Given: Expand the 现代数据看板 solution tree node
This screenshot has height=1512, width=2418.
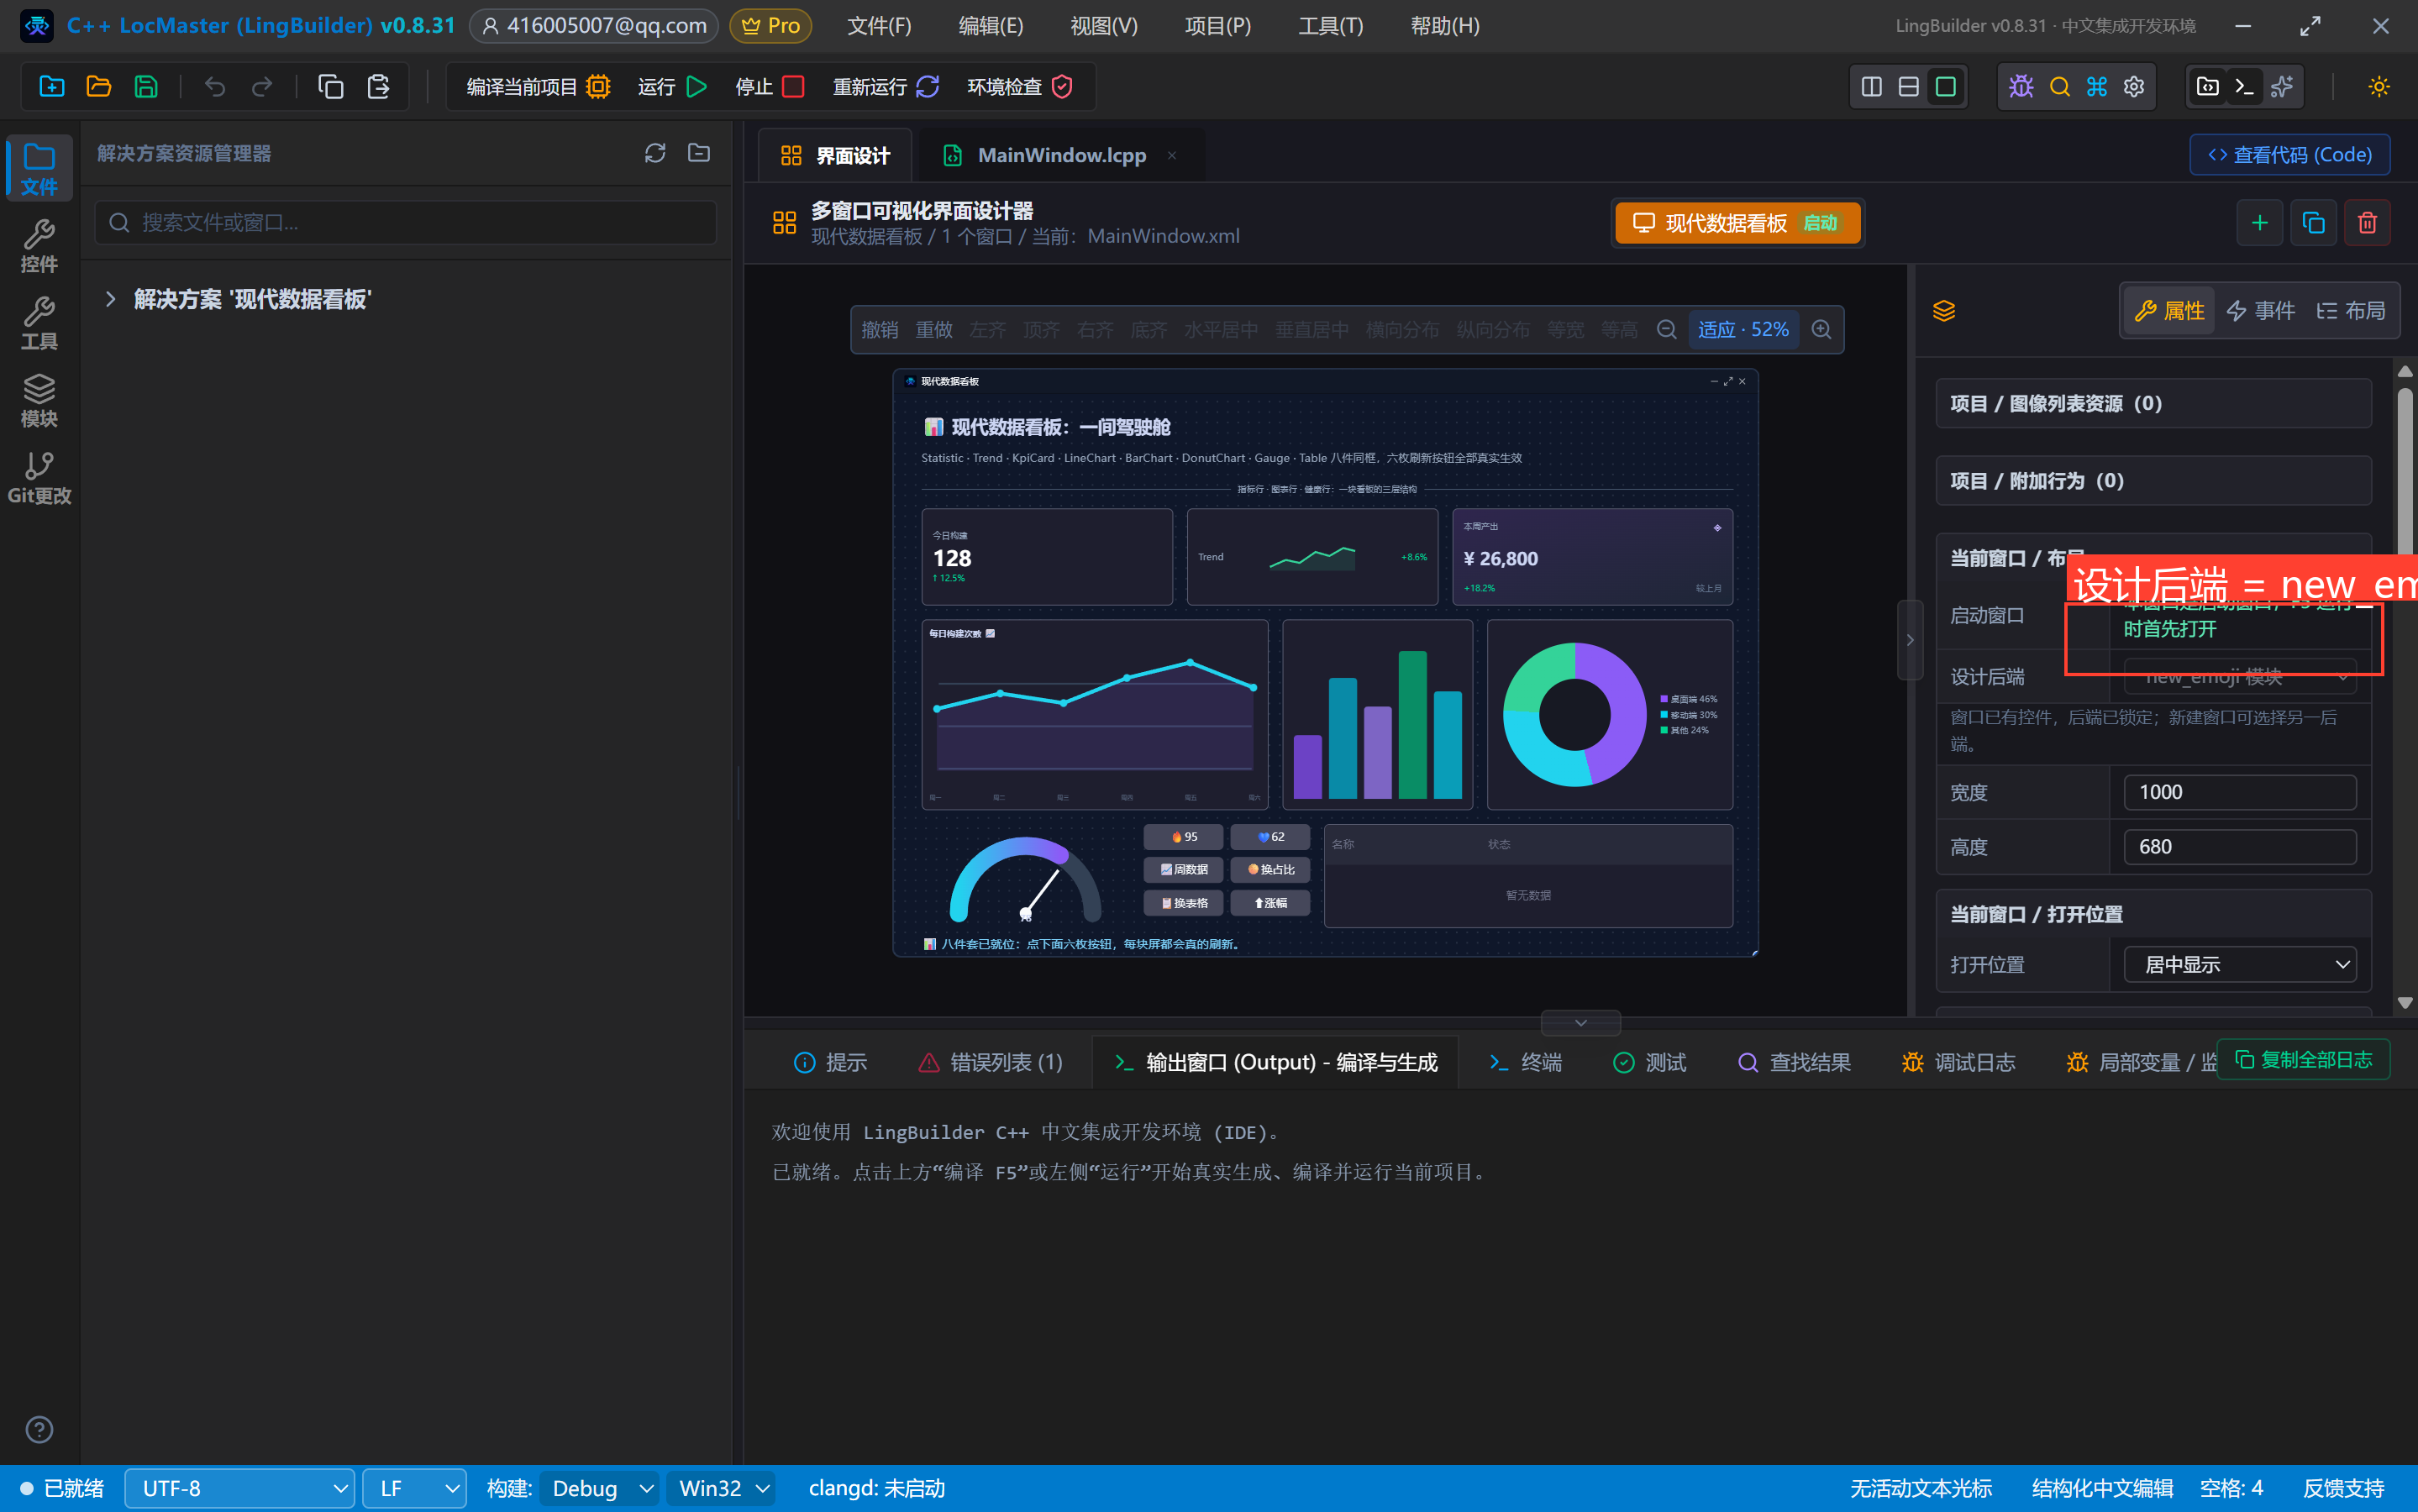Looking at the screenshot, I should point(110,299).
